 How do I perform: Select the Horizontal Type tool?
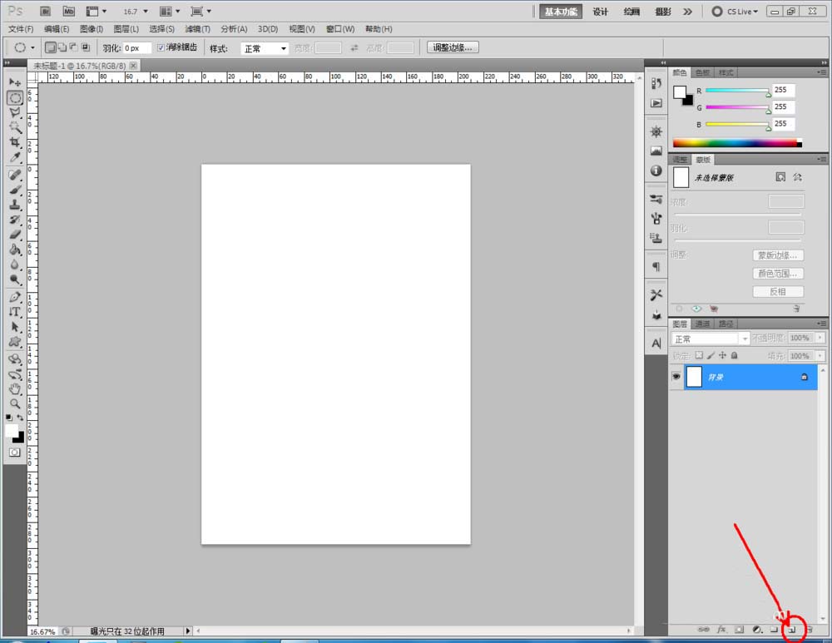click(15, 312)
